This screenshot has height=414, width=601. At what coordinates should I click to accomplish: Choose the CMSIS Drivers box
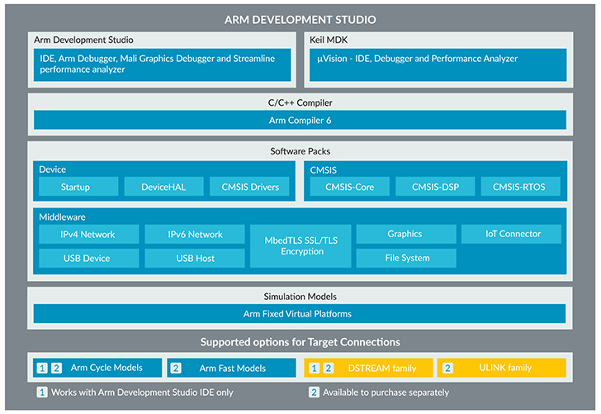point(249,187)
